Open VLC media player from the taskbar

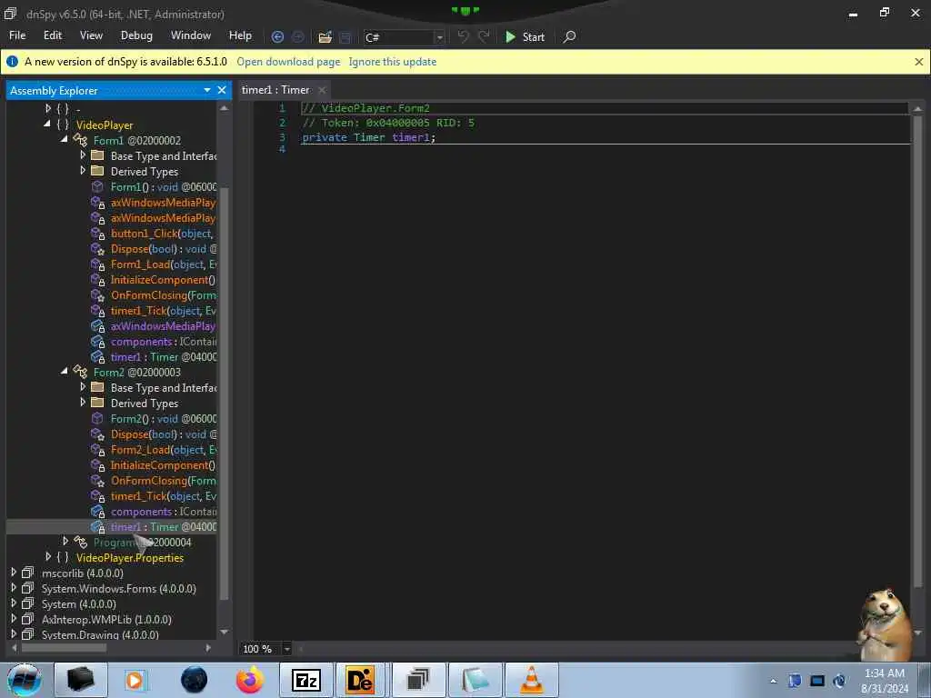(531, 680)
